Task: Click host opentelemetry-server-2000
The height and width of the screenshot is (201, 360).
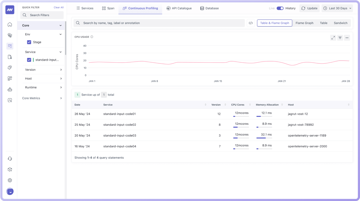Action: coord(307,146)
